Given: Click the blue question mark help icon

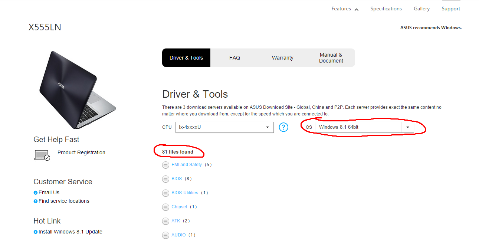Looking at the screenshot, I should point(283,127).
